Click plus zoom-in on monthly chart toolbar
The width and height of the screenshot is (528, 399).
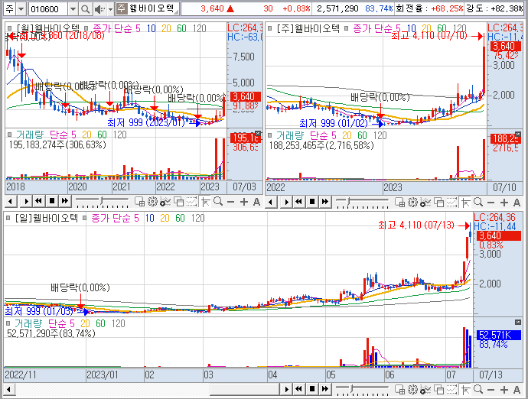[244, 202]
